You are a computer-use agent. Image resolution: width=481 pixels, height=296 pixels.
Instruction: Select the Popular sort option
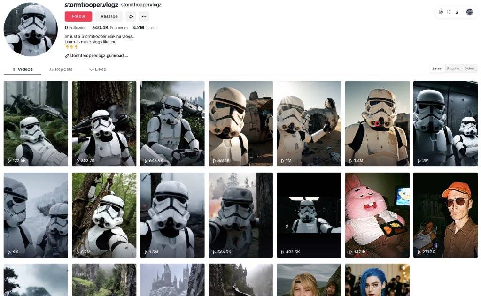pos(453,68)
